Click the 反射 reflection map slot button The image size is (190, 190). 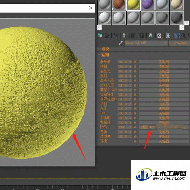click(164, 76)
